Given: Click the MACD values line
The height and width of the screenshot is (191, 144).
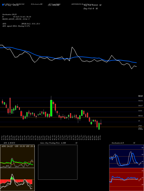Looking at the screenshot, I should (16, 19).
